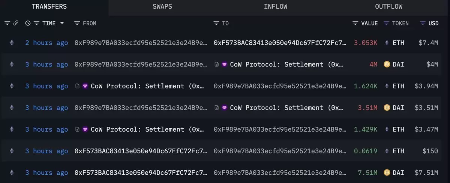
Task: Switch to the INFLOW tab
Action: 276,7
